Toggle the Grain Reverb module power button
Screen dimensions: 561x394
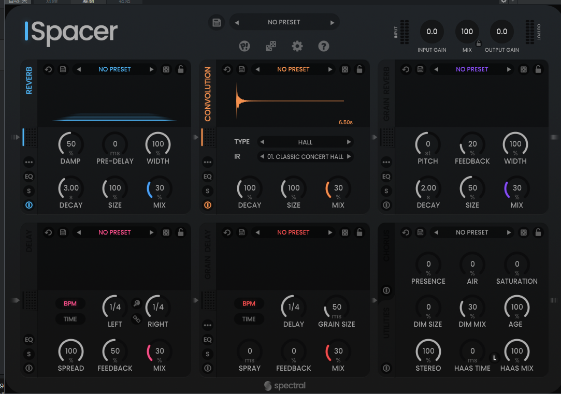click(386, 205)
